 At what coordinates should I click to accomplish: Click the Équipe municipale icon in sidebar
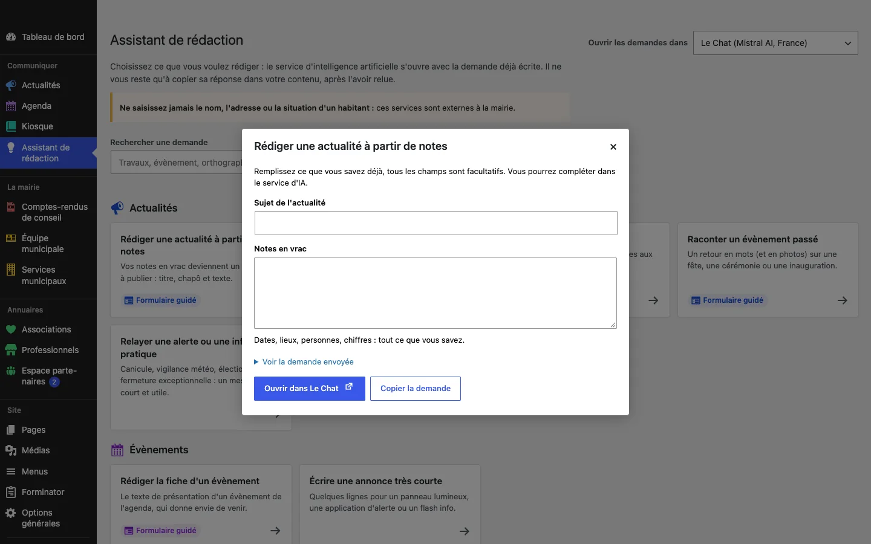[x=11, y=238]
